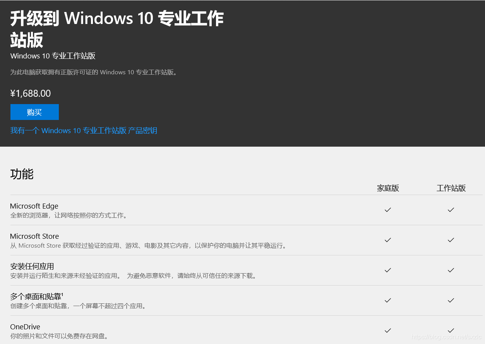Viewport: 485px width, 344px height.
Task: Click the 家庭版 checkmark for Microsoft Edge
Action: tap(388, 210)
